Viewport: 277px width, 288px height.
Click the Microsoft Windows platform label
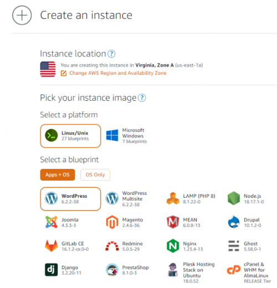coord(133,133)
